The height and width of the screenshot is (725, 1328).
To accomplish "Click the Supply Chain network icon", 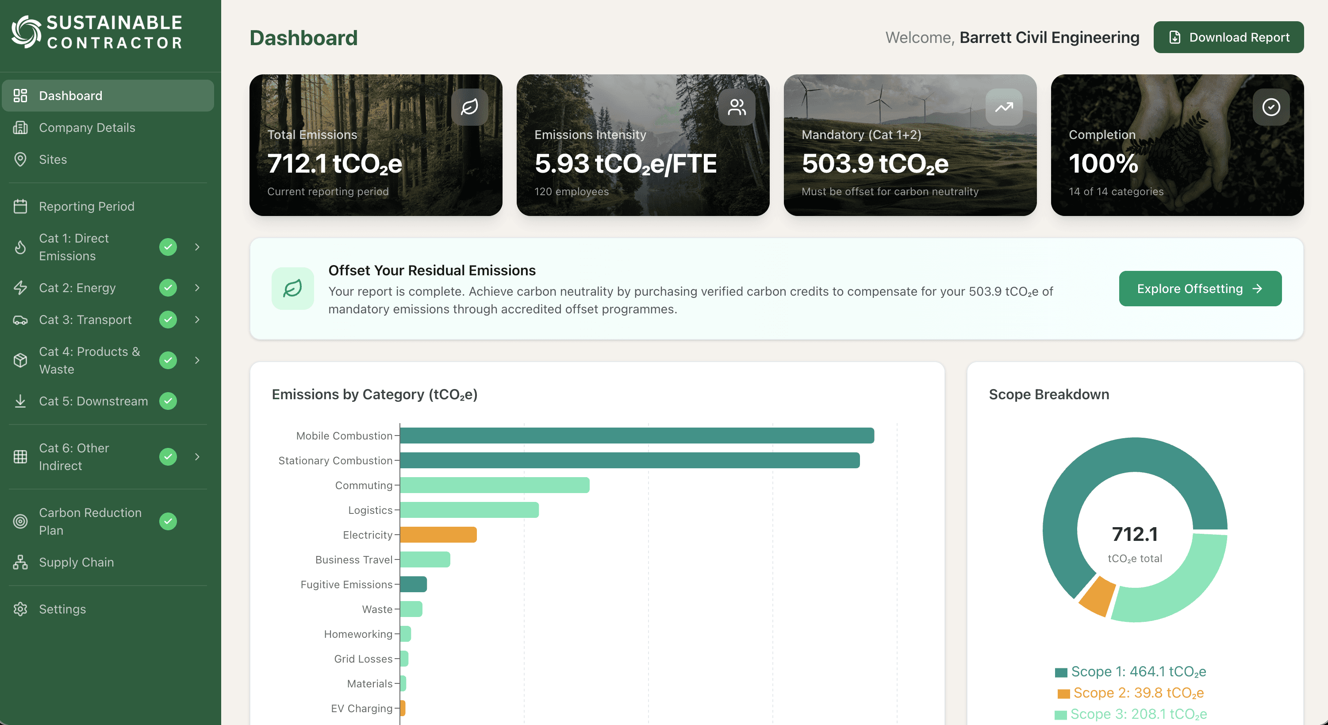I will [20, 562].
